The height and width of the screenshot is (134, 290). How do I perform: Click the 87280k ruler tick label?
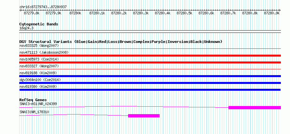tap(75, 13)
